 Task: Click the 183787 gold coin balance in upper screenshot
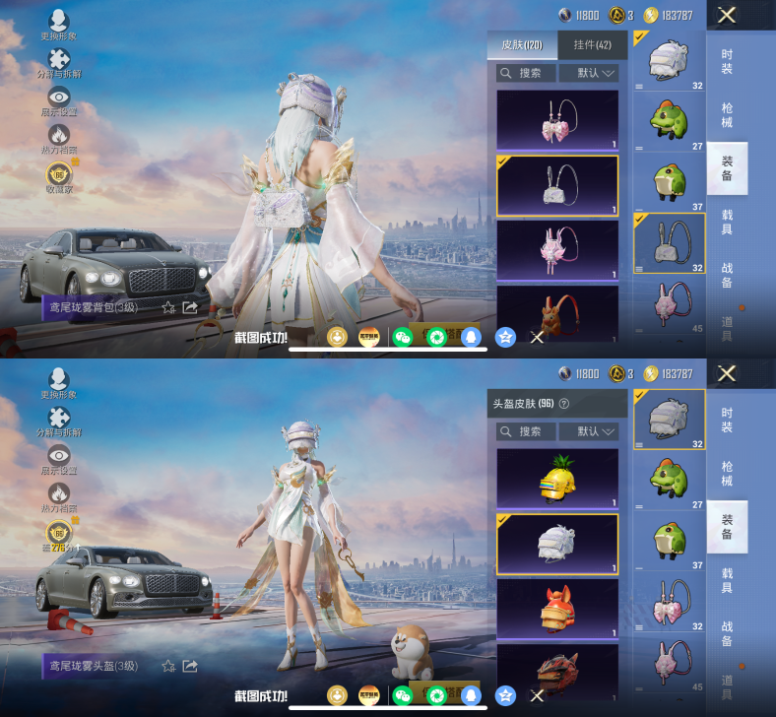pos(668,16)
